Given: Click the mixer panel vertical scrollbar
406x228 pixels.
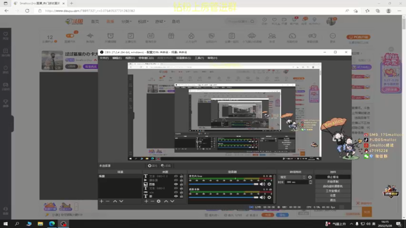Looking at the screenshot, I should 274,188.
